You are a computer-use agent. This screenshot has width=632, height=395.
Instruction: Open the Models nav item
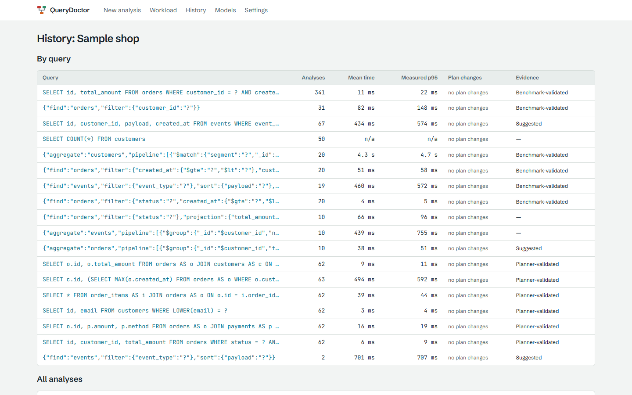pyautogui.click(x=225, y=10)
